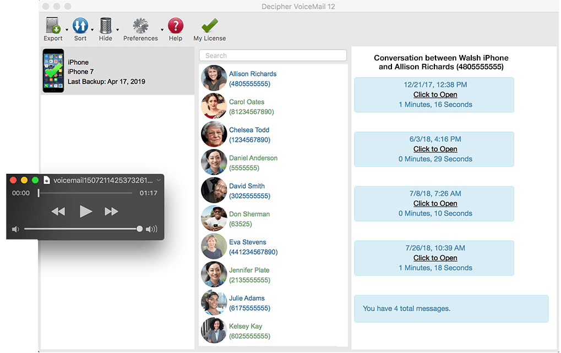561x353 pixels.
Task: Select the Sort icon in the toolbar
Action: click(x=81, y=25)
